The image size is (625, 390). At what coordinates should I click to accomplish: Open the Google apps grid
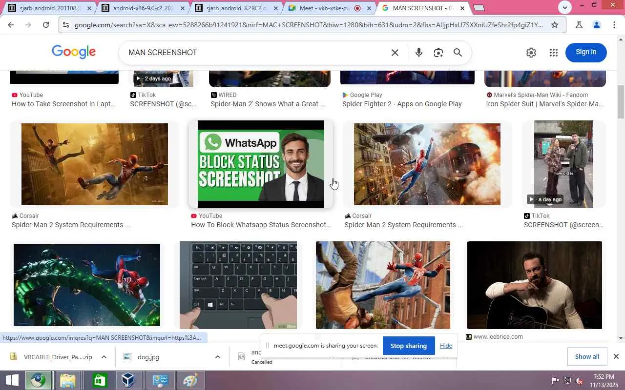coord(553,53)
